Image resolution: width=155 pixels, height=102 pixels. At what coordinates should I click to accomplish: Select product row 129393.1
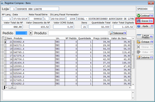pyautogui.click(x=68, y=66)
